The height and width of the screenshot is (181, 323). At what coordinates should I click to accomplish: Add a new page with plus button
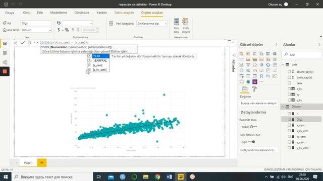(x=42, y=162)
